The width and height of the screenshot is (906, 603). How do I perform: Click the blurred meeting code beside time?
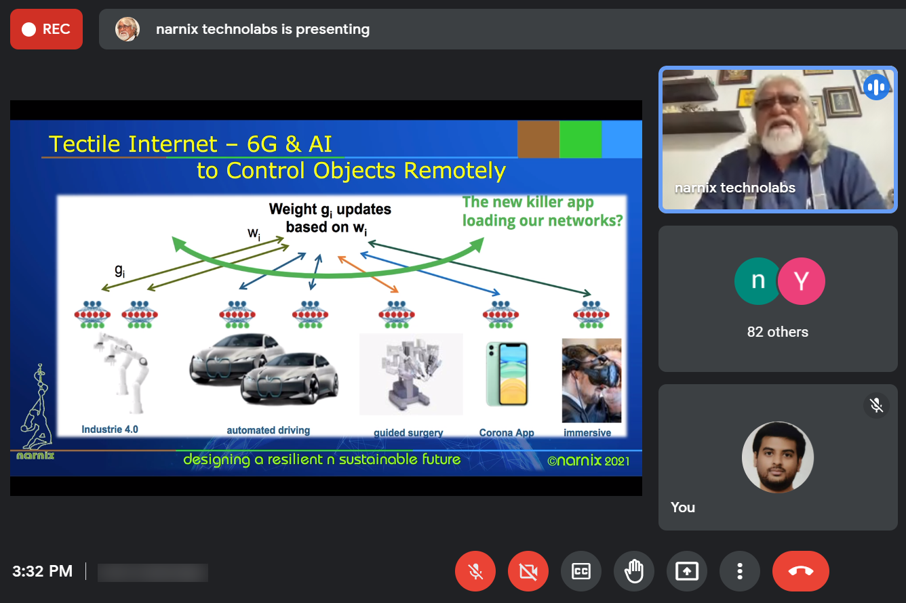pos(153,572)
